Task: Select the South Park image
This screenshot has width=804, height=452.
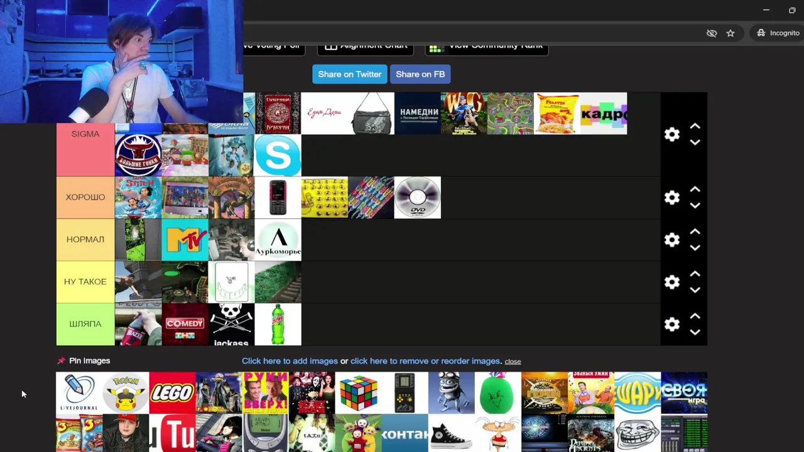Action: [x=185, y=156]
